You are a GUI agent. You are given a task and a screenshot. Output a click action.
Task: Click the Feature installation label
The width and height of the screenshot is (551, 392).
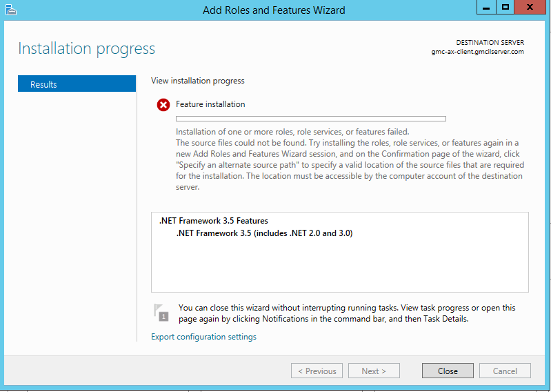[210, 104]
